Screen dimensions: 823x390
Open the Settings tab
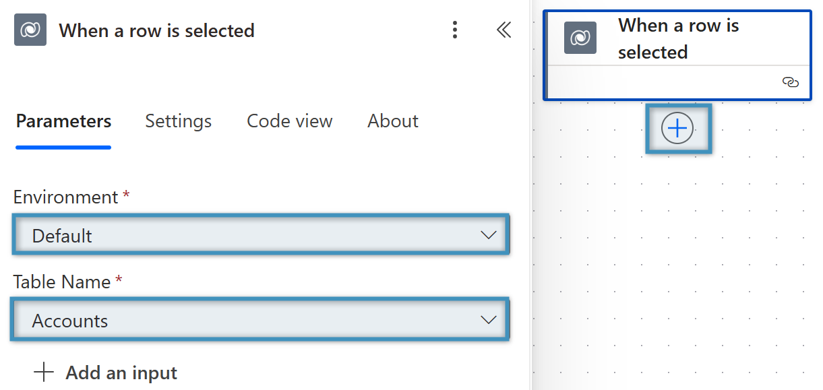click(x=178, y=121)
